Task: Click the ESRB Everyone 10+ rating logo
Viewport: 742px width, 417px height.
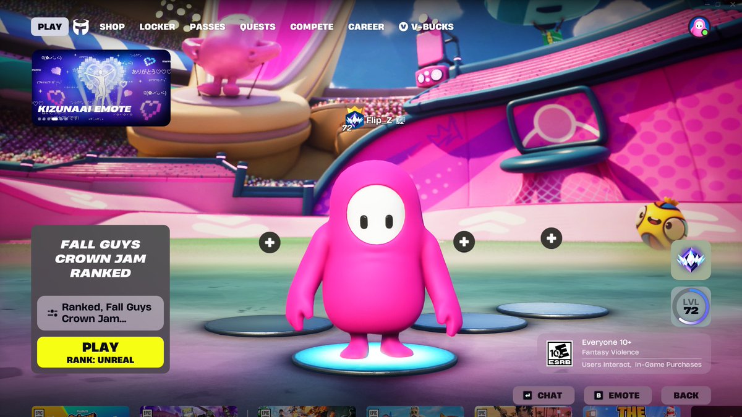Action: [x=560, y=354]
